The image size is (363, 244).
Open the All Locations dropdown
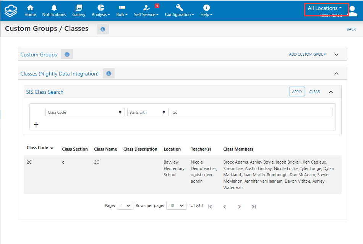click(324, 8)
